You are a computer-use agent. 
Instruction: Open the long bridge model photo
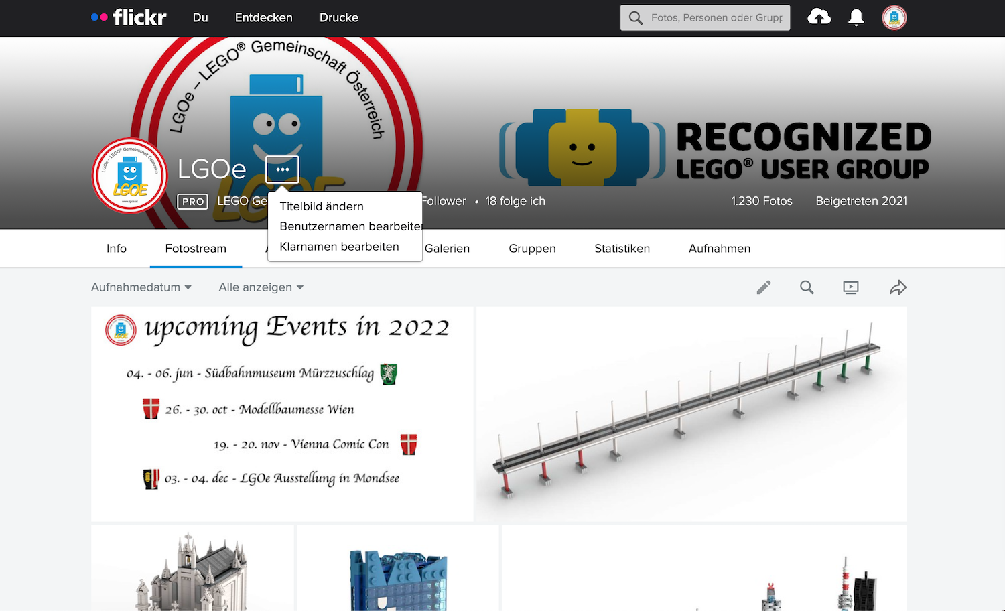pyautogui.click(x=691, y=414)
